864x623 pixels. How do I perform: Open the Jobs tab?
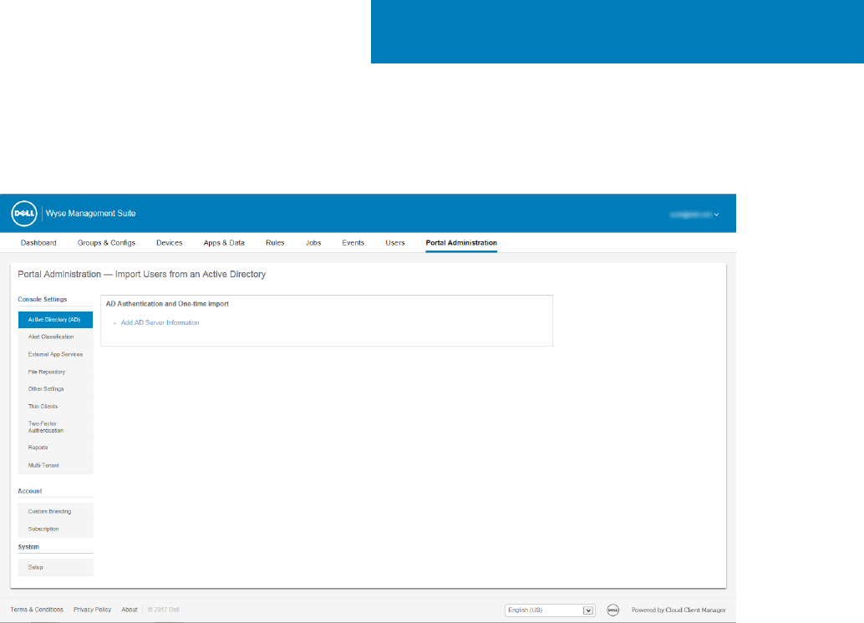313,243
